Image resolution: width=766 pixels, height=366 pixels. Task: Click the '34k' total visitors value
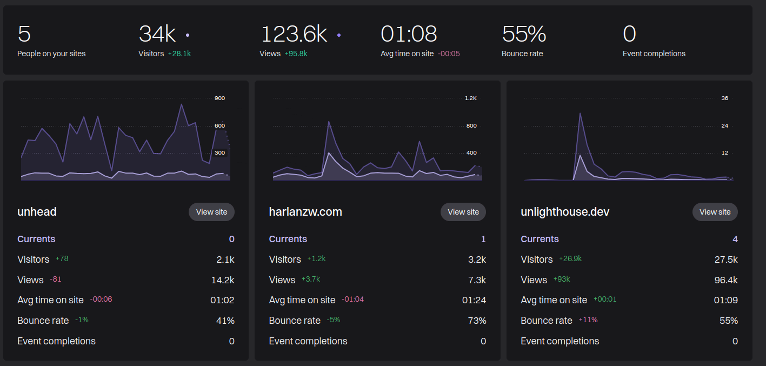[157, 34]
